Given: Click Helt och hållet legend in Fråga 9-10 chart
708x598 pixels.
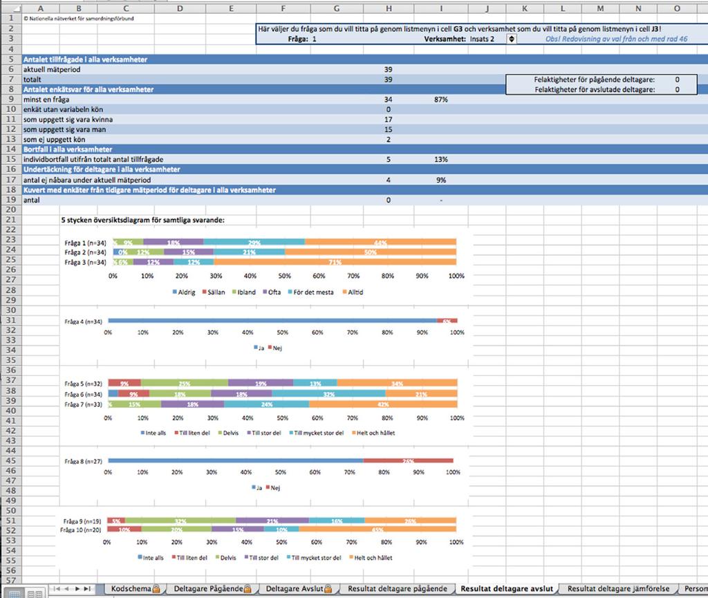Looking at the screenshot, I should [x=371, y=558].
